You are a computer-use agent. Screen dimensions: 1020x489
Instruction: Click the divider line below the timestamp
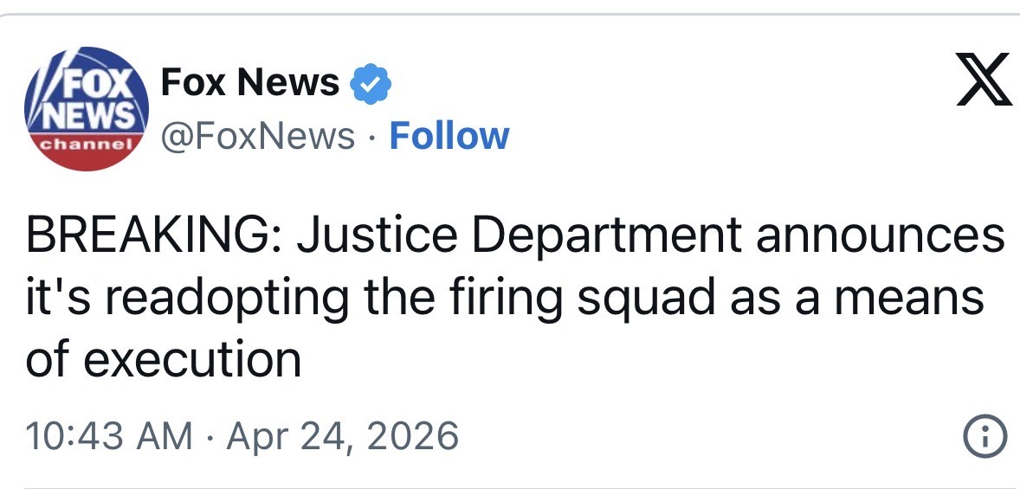[510, 486]
